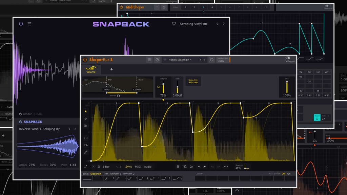Delete wave with trash icon
The width and height of the screenshot is (347, 195).
click(178, 167)
